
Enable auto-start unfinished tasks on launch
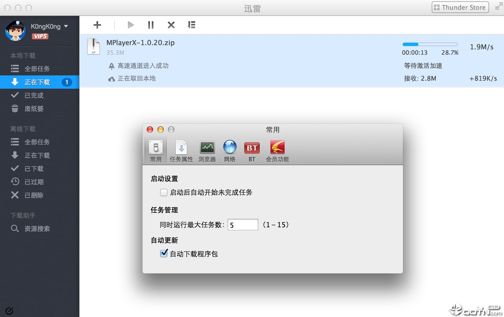pos(163,192)
